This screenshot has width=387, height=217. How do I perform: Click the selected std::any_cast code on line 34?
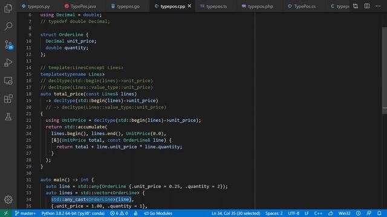(92, 200)
